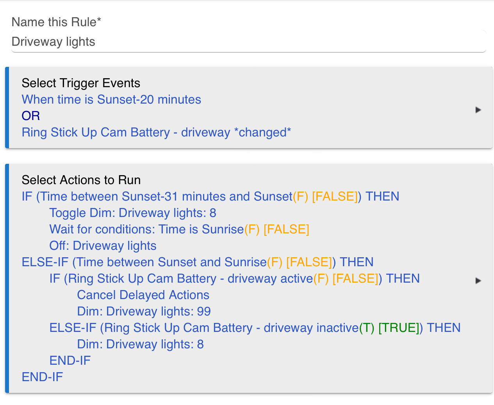The image size is (494, 405).
Task: Open the ELSE-IF Sunset and Sunrise condition
Action: (198, 262)
